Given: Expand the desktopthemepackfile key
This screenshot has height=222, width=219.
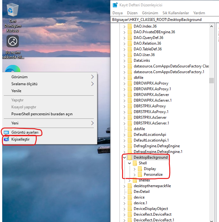Looking at the screenshot, I should [x=124, y=186].
